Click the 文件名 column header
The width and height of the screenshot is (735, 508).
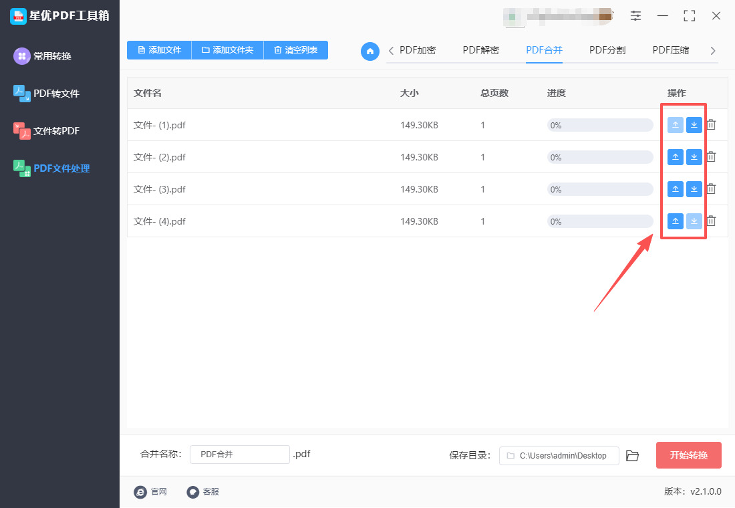coord(148,93)
